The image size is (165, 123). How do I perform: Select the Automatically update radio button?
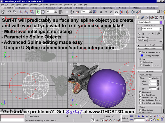point(141,62)
